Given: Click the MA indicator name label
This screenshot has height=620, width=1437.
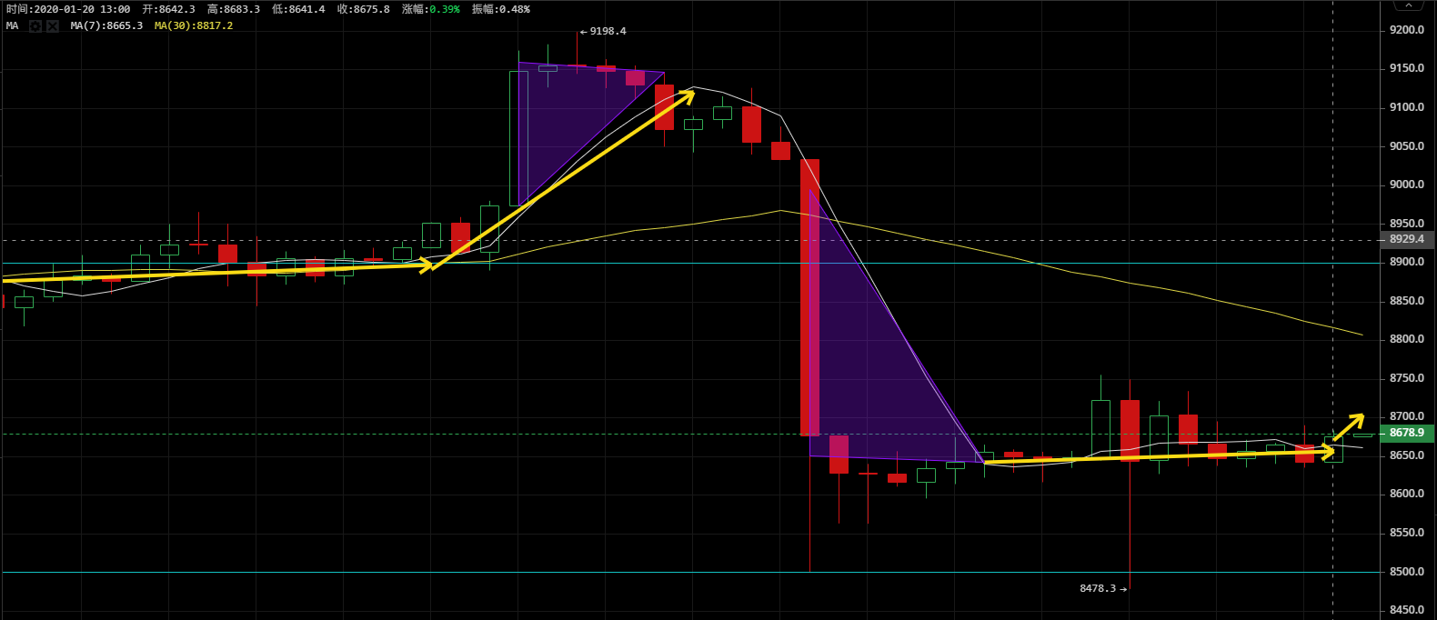Looking at the screenshot, I should [13, 26].
